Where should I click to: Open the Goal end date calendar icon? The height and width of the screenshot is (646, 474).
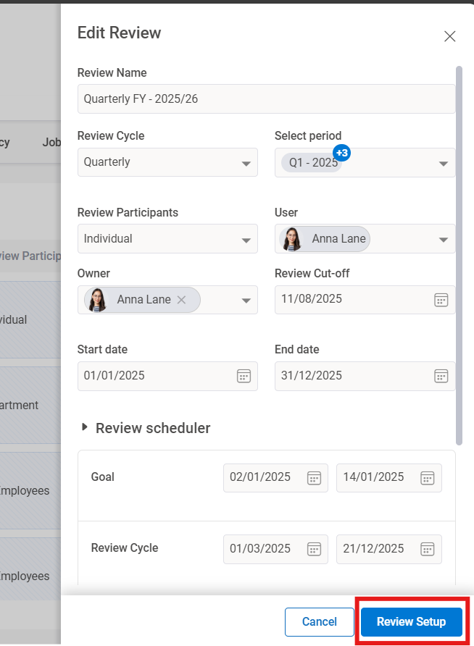(428, 477)
